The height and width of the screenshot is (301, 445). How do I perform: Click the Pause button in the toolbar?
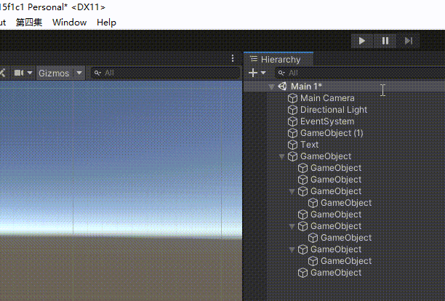tap(385, 41)
